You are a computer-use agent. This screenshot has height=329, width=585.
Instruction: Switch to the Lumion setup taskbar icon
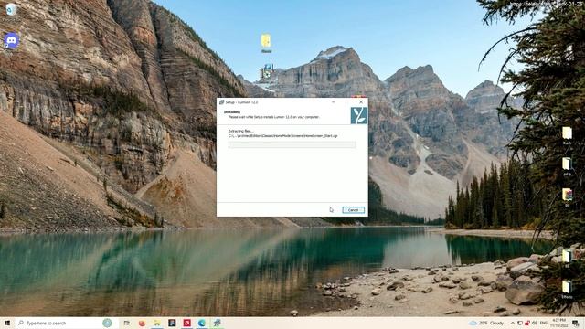pos(218,323)
